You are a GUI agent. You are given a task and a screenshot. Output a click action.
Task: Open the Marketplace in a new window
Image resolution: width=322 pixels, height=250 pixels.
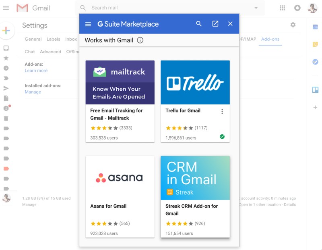click(x=215, y=24)
